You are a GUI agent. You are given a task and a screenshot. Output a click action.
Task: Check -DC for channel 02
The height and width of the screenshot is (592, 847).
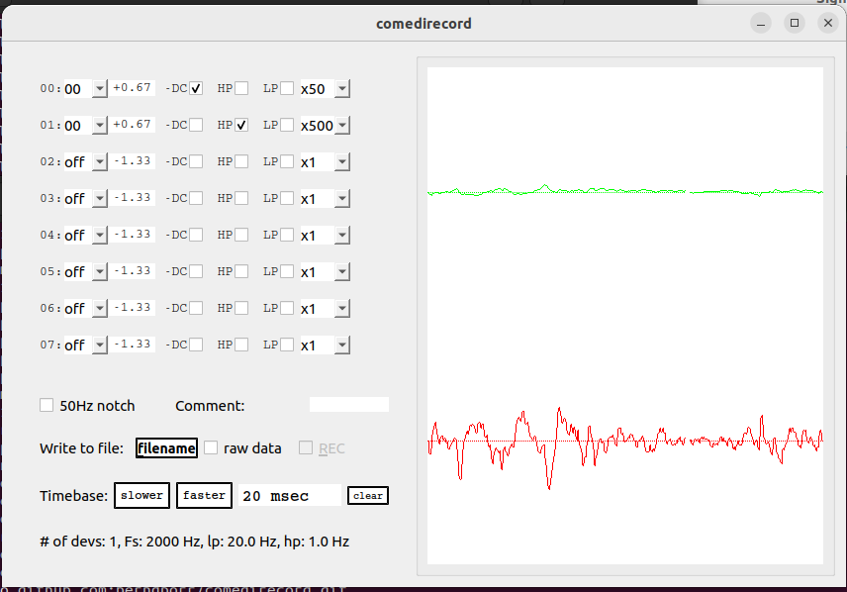pyautogui.click(x=196, y=161)
